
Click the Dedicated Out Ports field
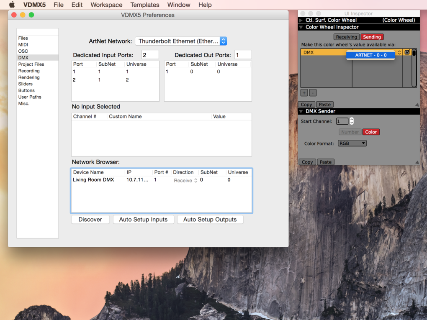243,55
